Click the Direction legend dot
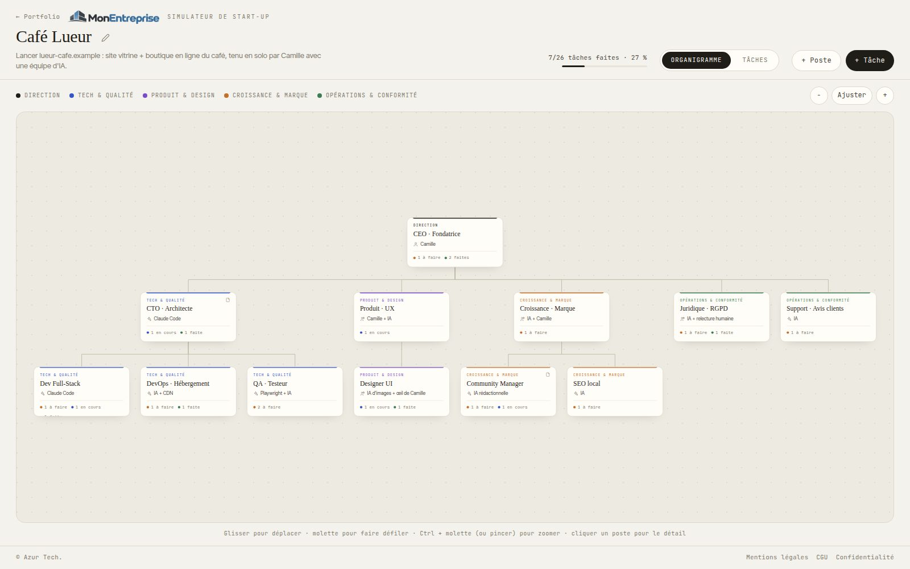910x569 pixels. coord(18,96)
